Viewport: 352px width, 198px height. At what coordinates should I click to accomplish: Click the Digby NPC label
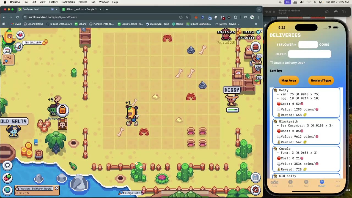click(232, 90)
